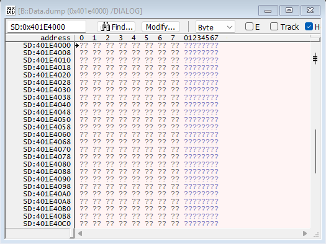The image size is (326, 244).
Task: Select address row SD:401E40A0
Action: pyautogui.click(x=47, y=194)
